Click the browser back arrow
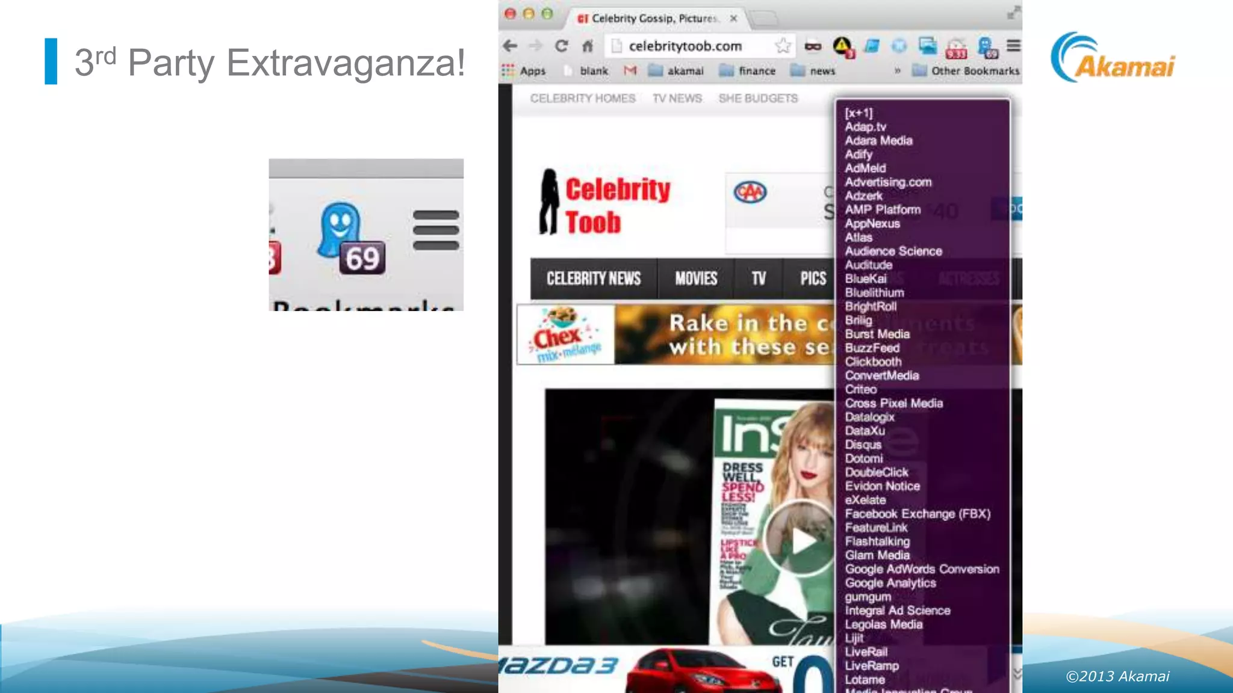This screenshot has height=693, width=1233. (510, 46)
